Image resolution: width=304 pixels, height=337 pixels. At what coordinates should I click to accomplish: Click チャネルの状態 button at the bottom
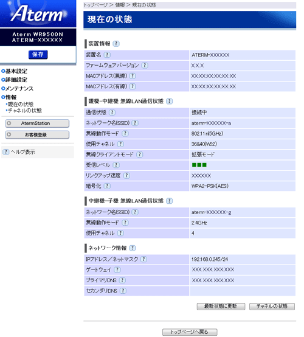272,306
